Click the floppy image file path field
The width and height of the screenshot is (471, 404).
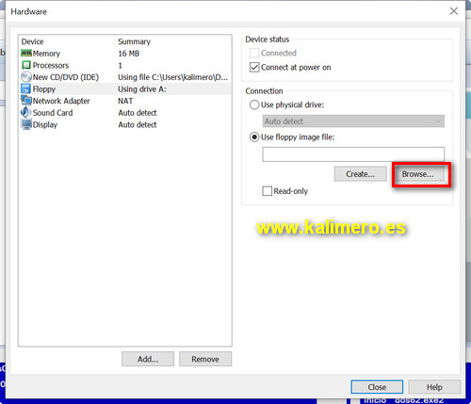(x=353, y=154)
